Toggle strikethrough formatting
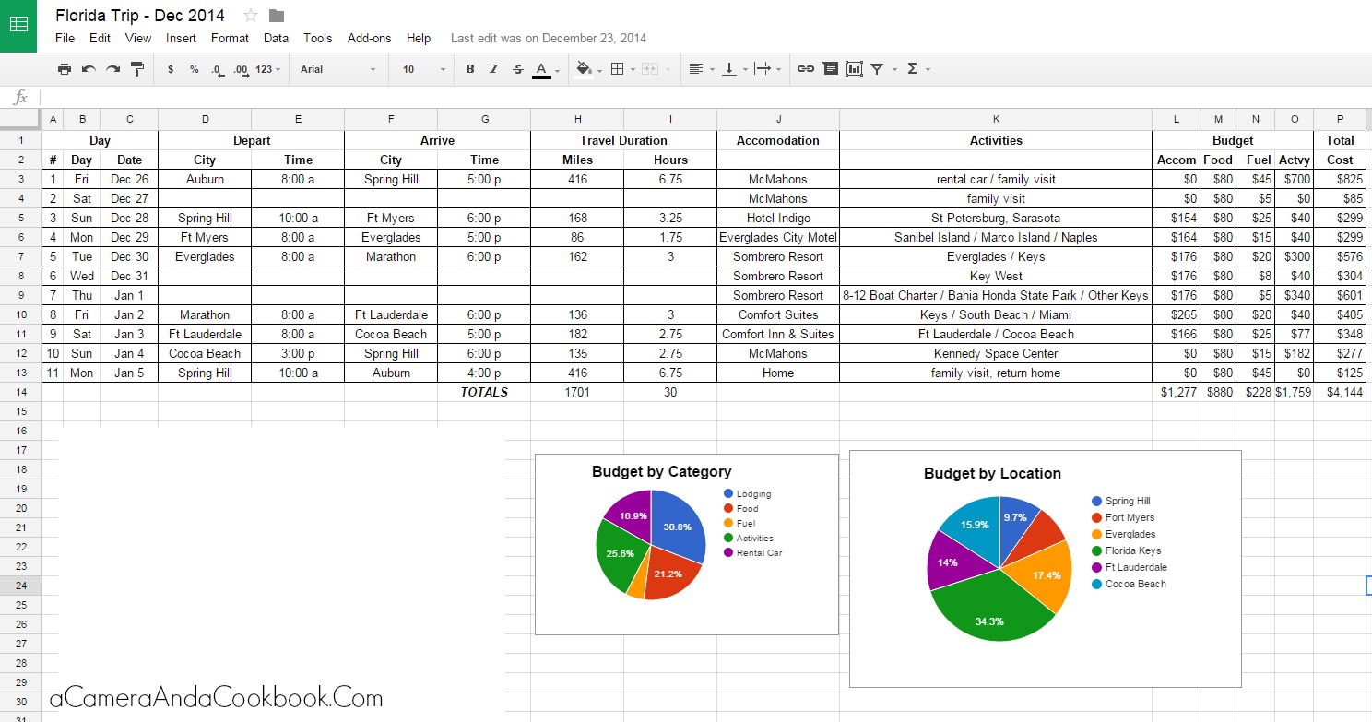The height and width of the screenshot is (722, 1372). 517,69
